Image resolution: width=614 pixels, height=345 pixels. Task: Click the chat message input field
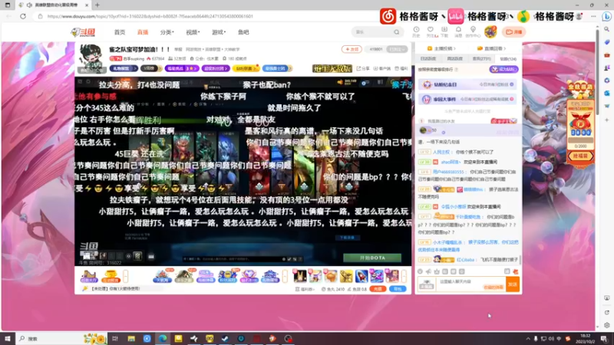tap(471, 284)
